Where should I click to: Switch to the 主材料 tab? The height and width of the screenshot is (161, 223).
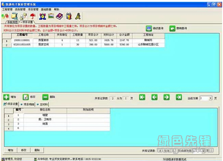pyautogui.click(x=42, y=104)
